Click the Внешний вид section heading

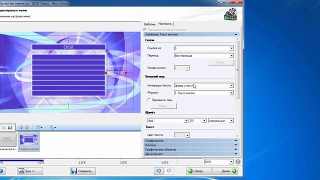(155, 76)
